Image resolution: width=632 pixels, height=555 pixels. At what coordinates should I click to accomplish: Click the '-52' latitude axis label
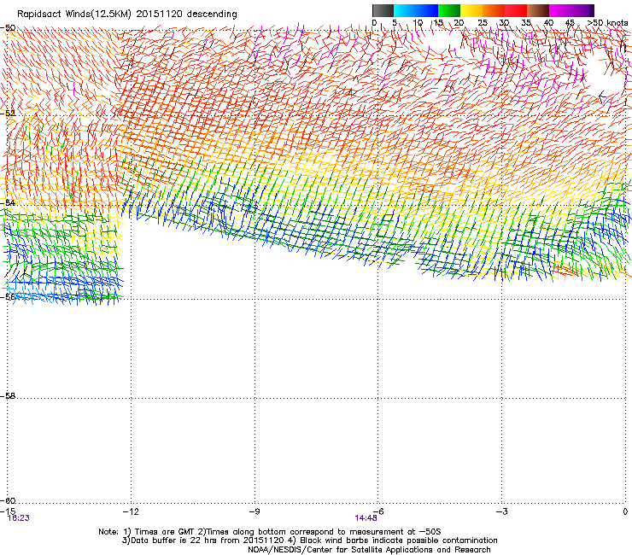click(8, 114)
